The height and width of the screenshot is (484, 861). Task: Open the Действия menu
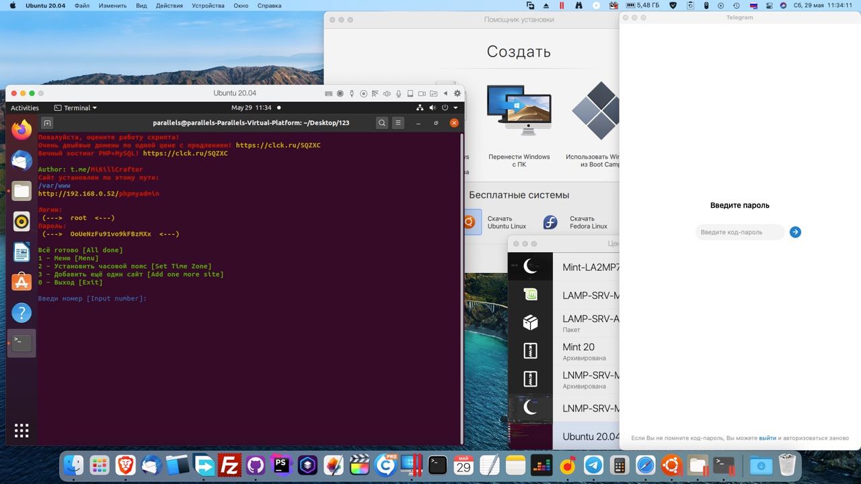point(169,5)
